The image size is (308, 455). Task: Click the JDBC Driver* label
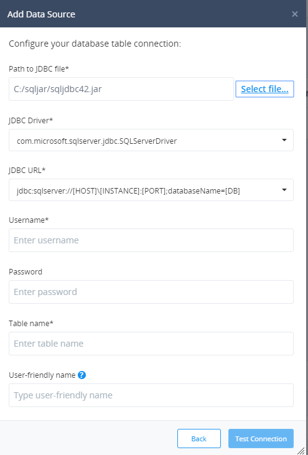click(30, 120)
